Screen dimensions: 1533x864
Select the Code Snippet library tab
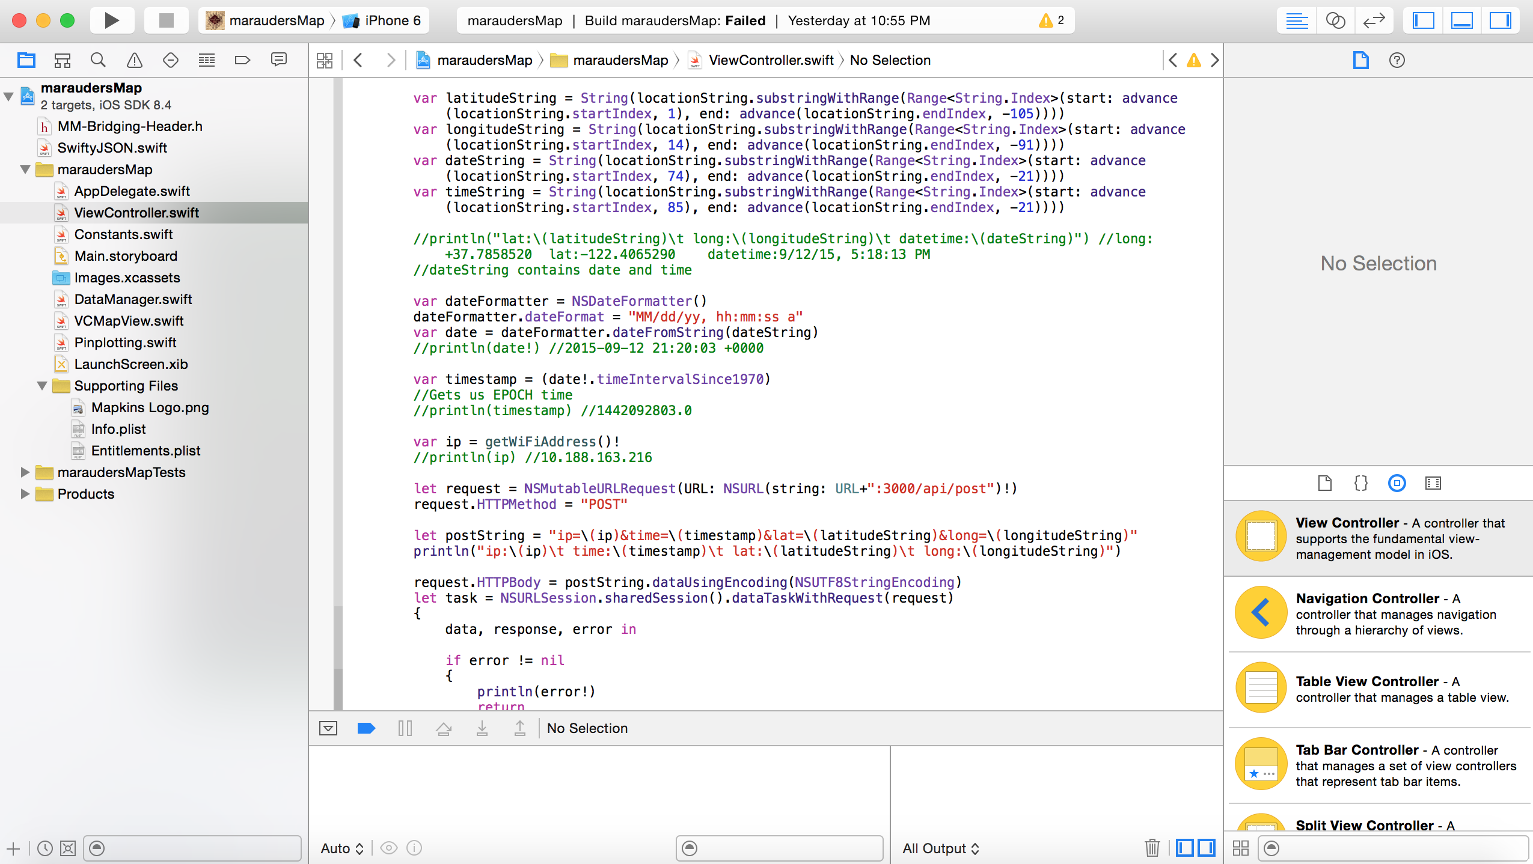[1360, 483]
